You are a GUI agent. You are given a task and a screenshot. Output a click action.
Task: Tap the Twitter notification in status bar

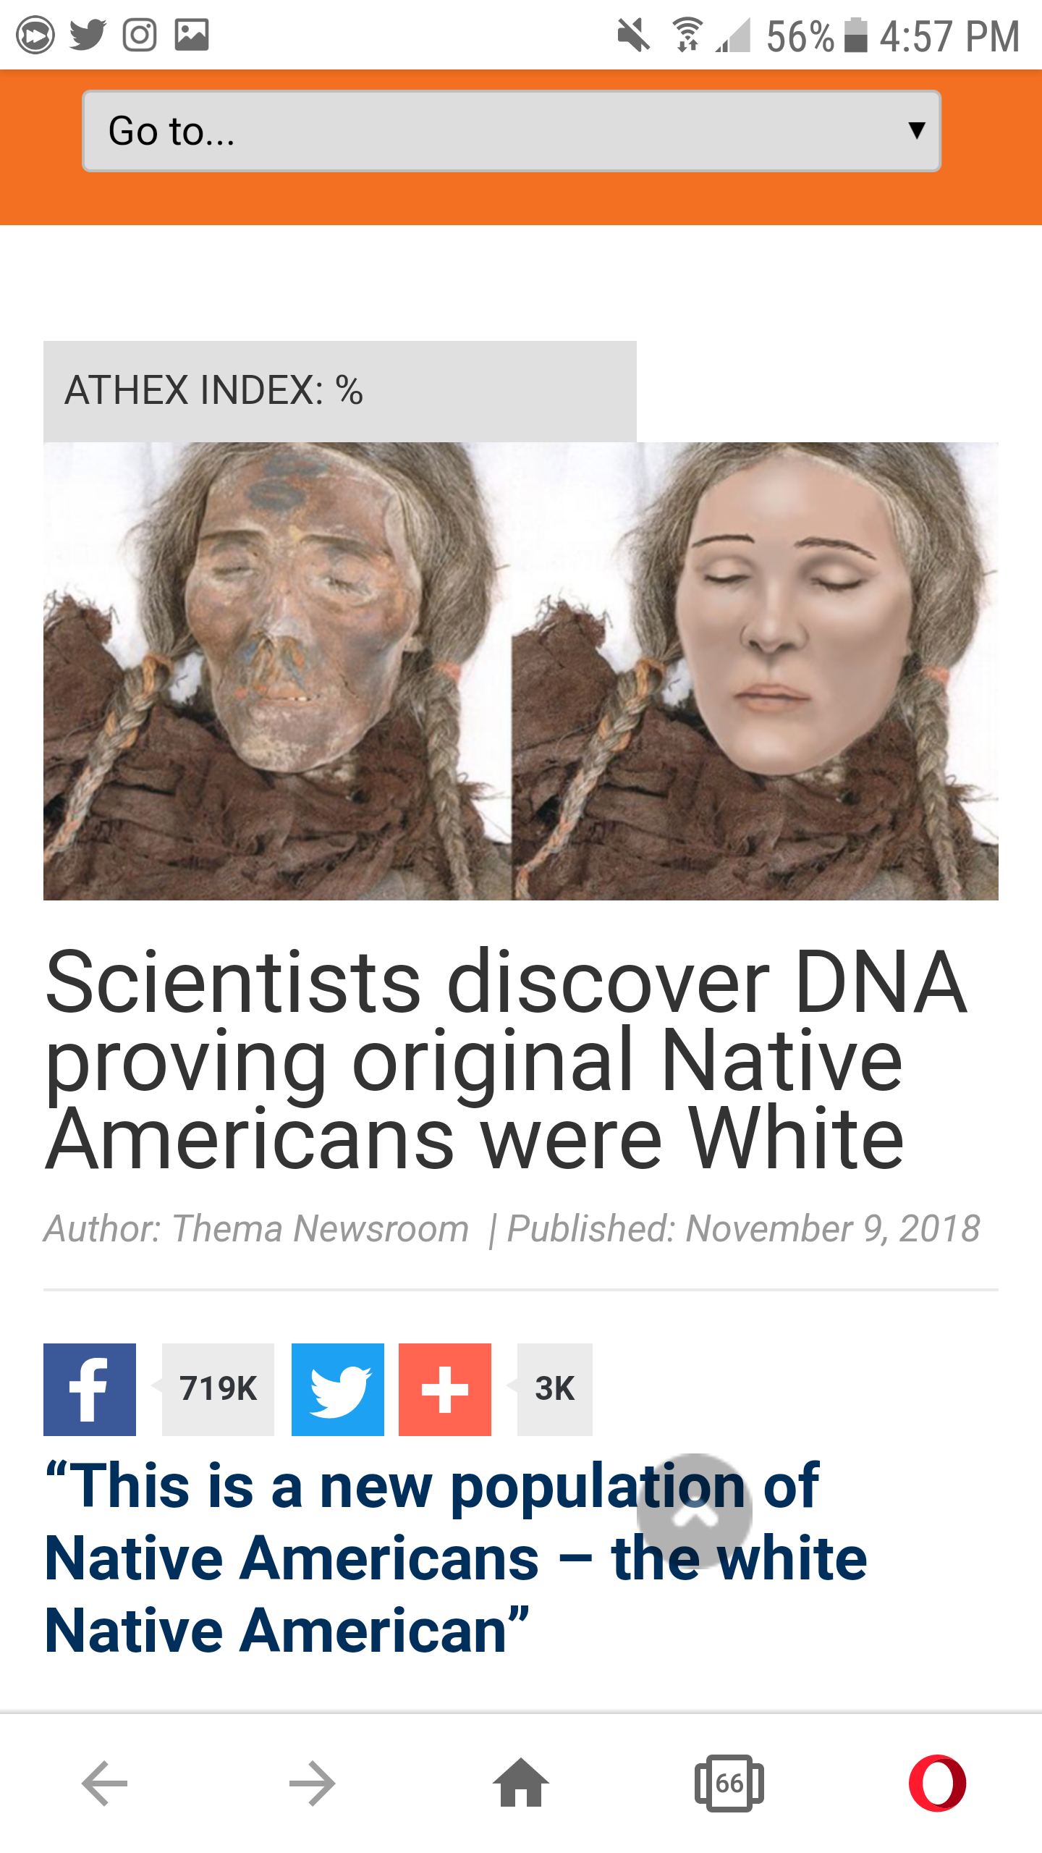coord(88,35)
